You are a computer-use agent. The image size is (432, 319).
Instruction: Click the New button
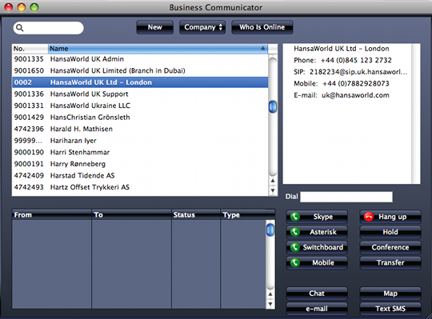click(155, 27)
